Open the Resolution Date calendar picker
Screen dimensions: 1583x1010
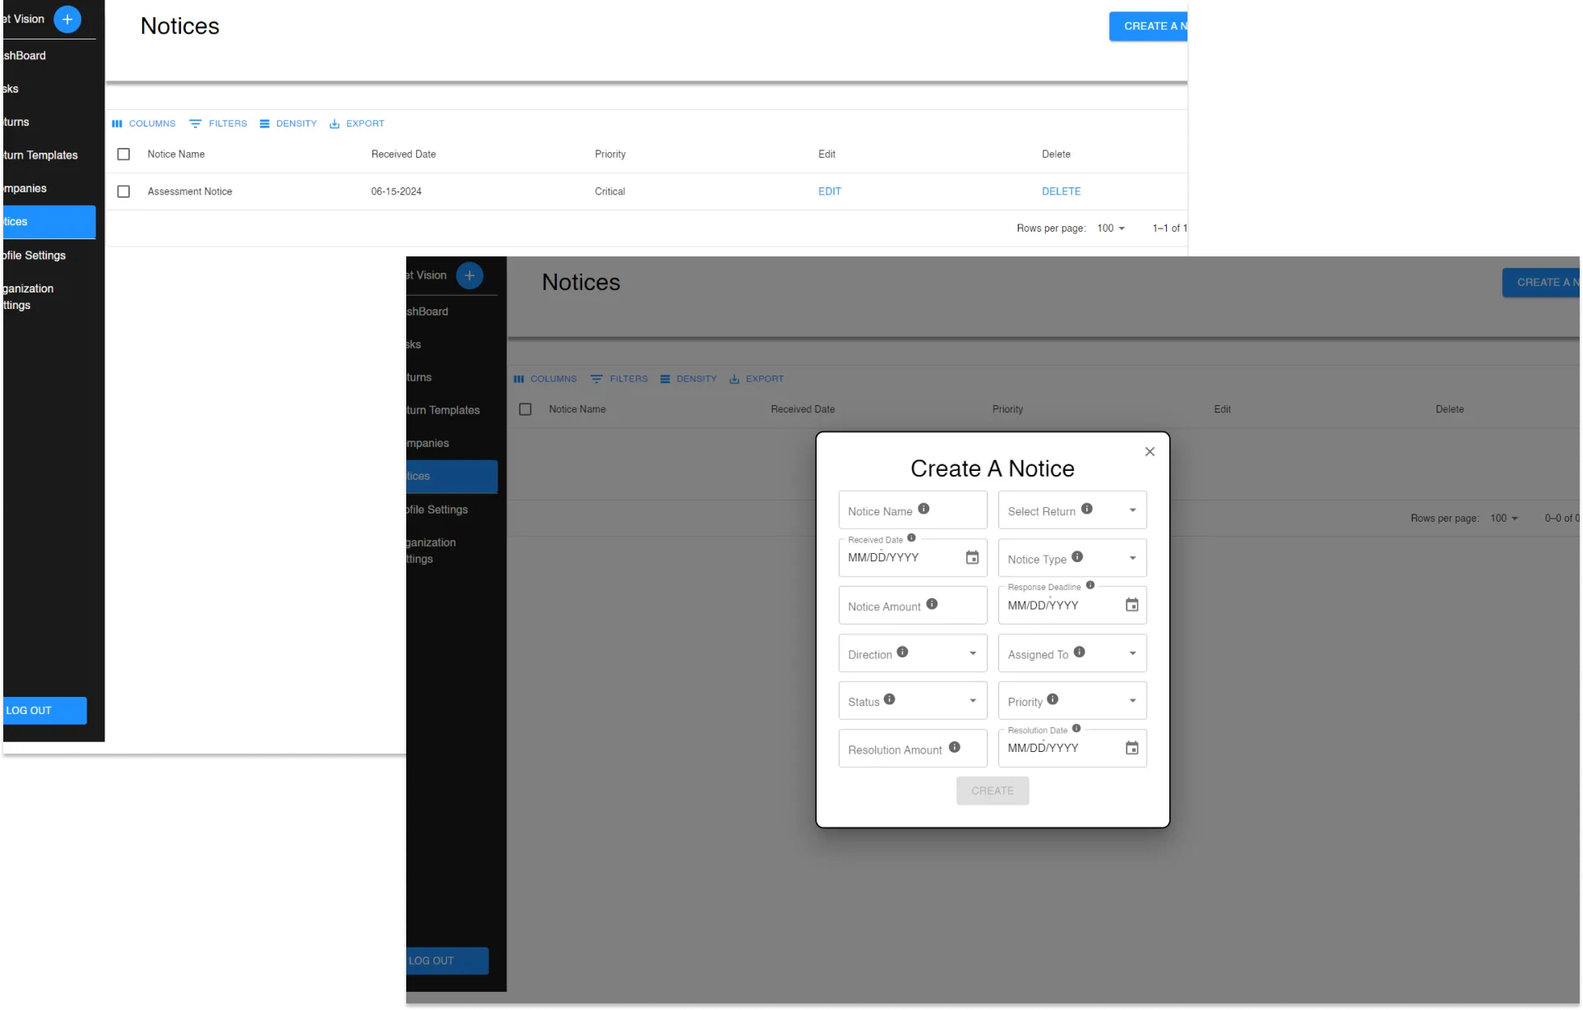coord(1132,748)
